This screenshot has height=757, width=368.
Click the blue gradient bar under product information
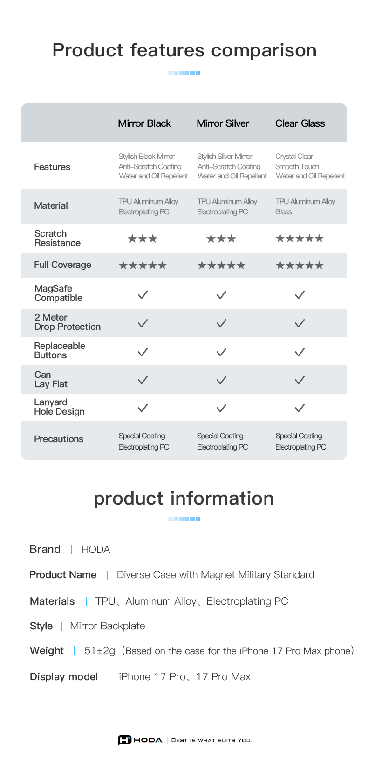184,519
